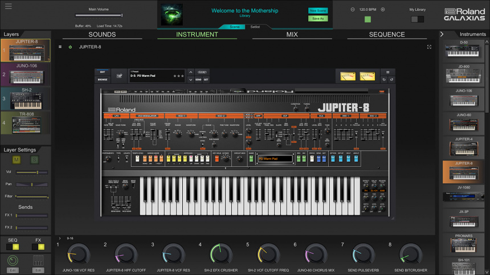490x275 pixels.
Task: Open the INSTRUMENT tab
Action: tap(197, 34)
